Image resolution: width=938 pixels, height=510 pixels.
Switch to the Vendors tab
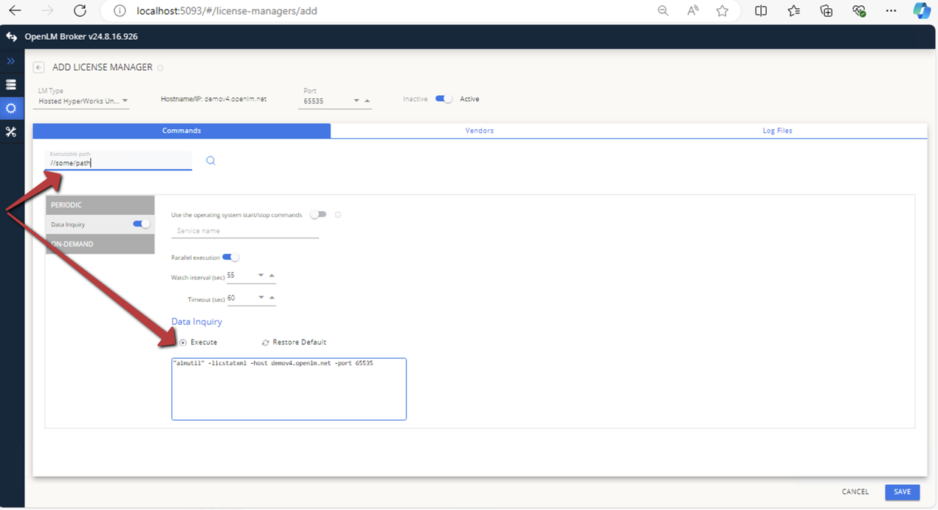pos(479,130)
